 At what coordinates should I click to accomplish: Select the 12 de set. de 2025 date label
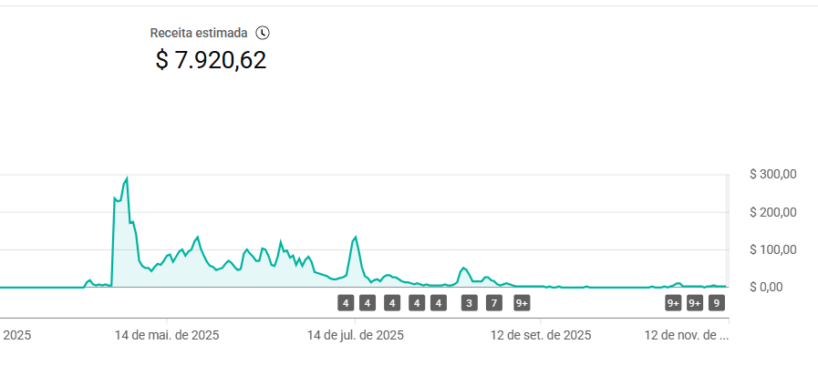[x=541, y=335]
